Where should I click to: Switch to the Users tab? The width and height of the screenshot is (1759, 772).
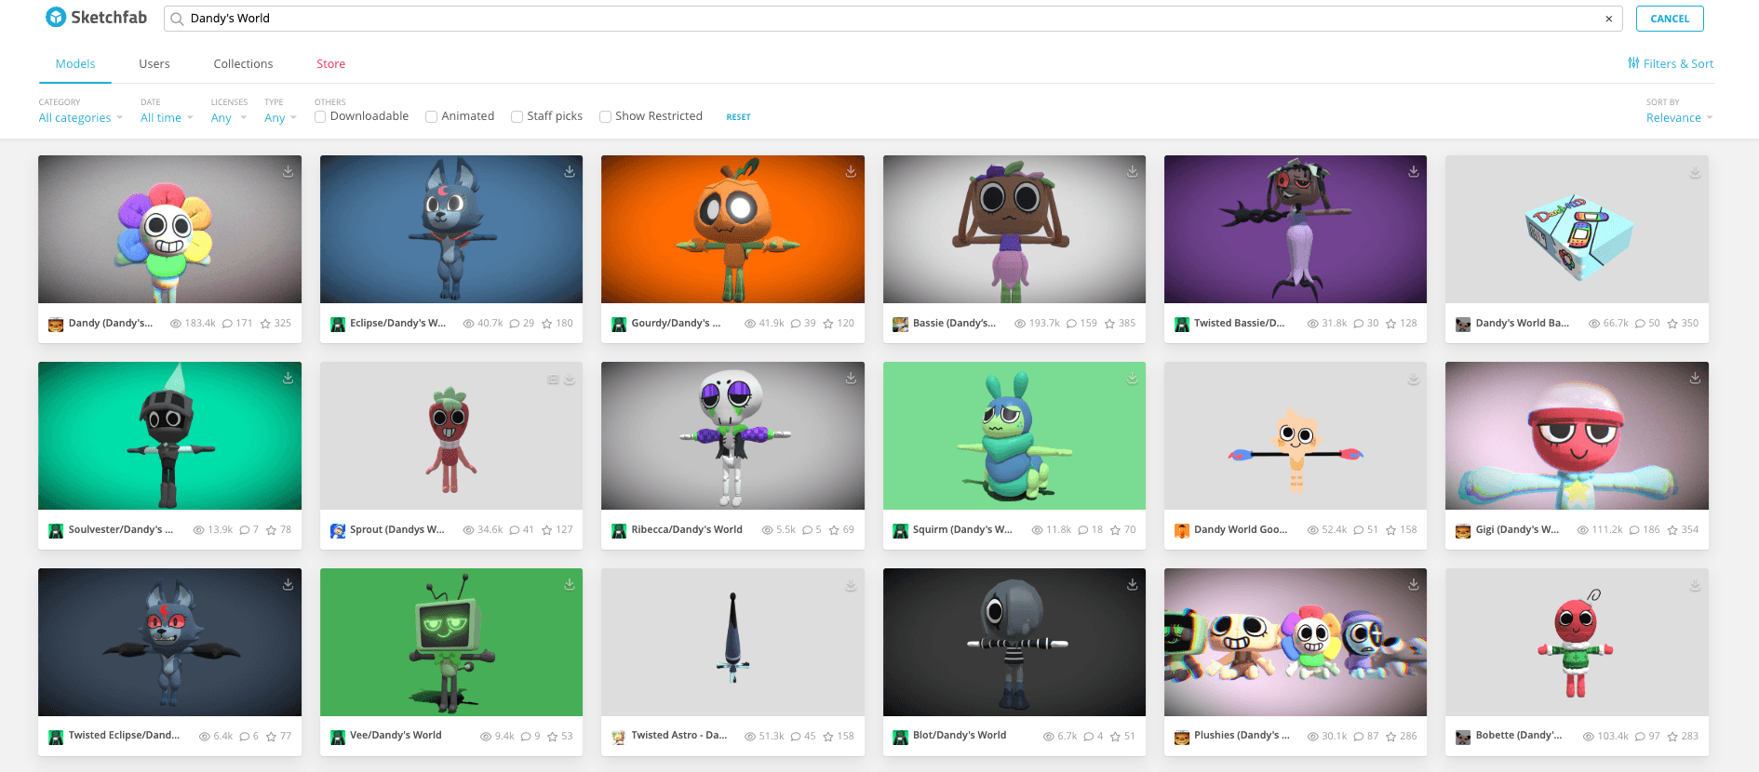[x=154, y=64]
